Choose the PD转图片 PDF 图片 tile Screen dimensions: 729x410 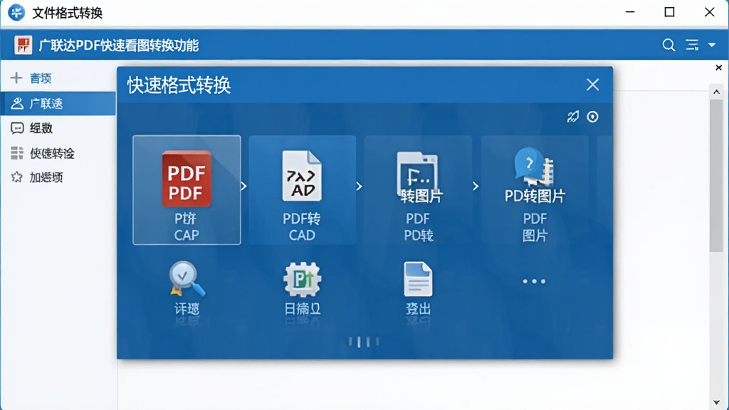click(x=535, y=189)
